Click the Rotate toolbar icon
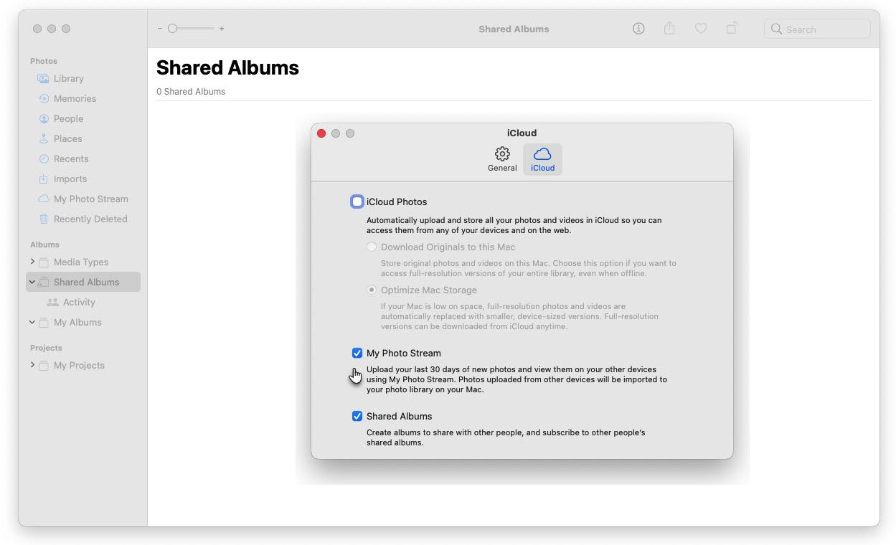Viewport: 896px width, 545px height. click(x=732, y=29)
